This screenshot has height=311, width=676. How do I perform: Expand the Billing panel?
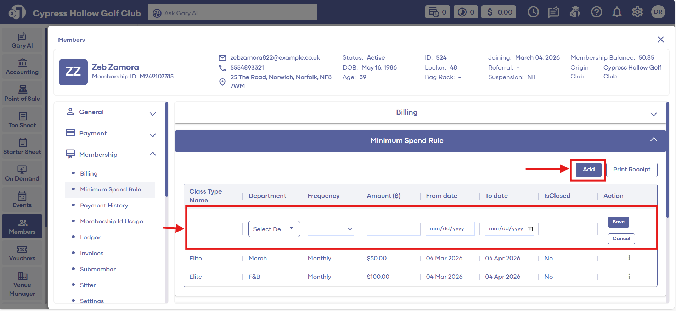pyautogui.click(x=653, y=114)
